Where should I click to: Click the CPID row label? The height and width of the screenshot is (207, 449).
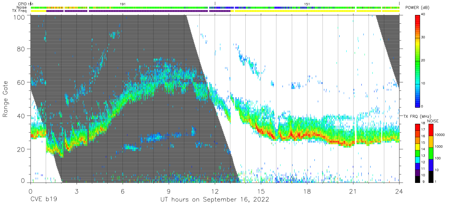pos(22,4)
